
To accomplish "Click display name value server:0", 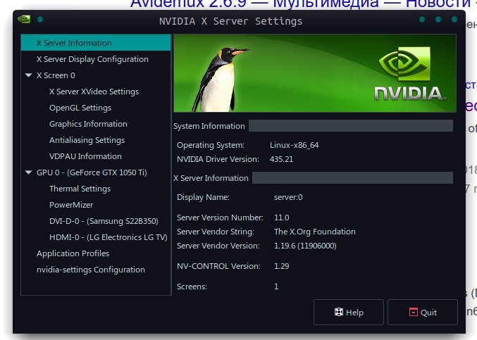I will 288,197.
